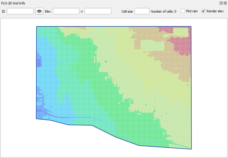Click the Plot rain label text
The image size is (228, 158).
[192, 11]
